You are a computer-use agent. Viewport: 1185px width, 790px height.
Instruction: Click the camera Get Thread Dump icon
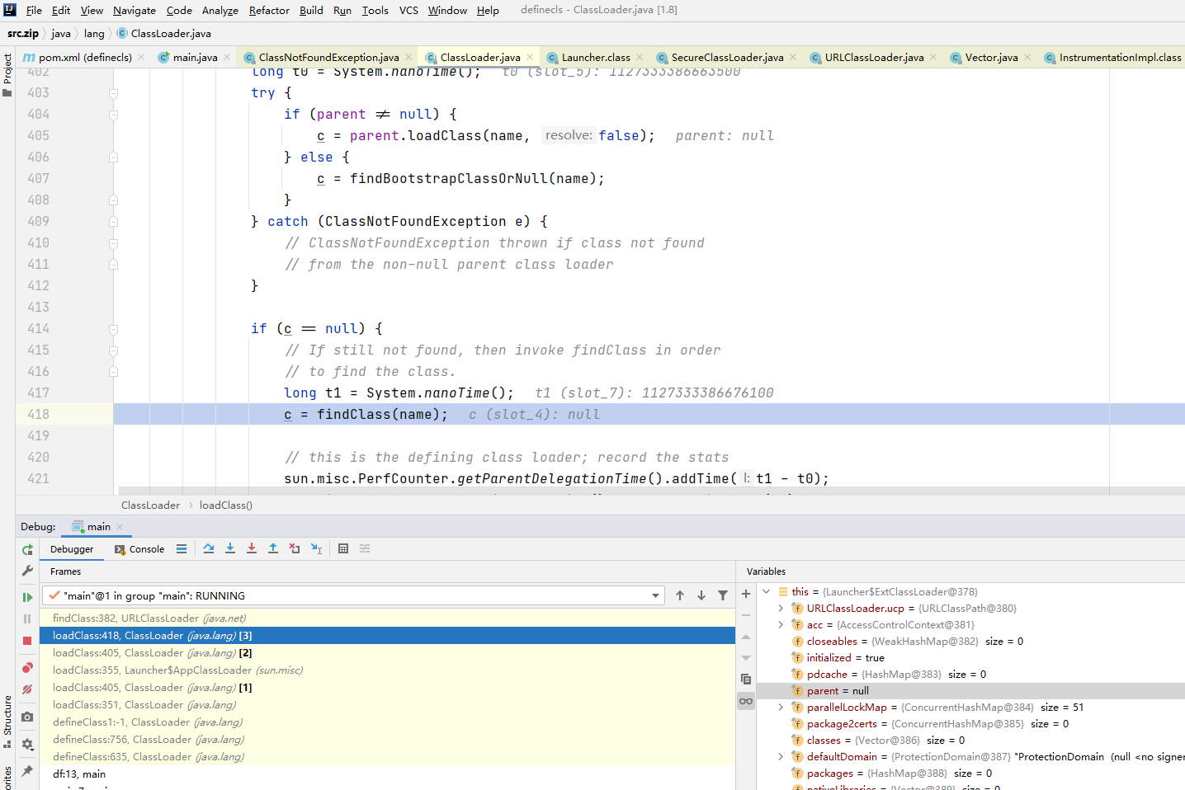coord(27,717)
